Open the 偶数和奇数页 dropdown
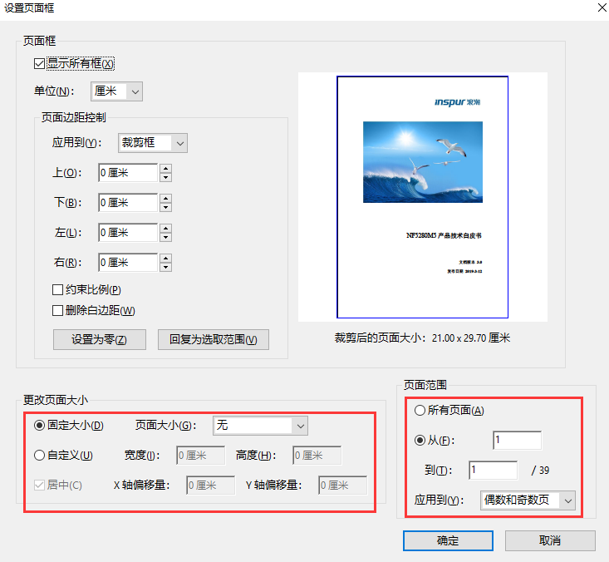609x562 pixels. pyautogui.click(x=528, y=500)
